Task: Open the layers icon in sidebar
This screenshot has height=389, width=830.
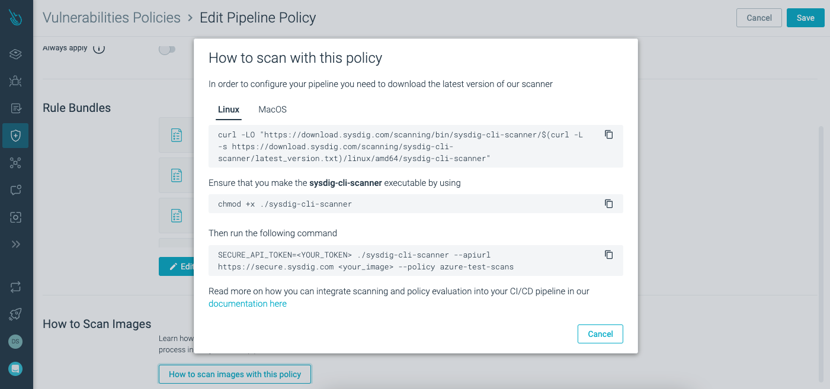Action: point(16,54)
